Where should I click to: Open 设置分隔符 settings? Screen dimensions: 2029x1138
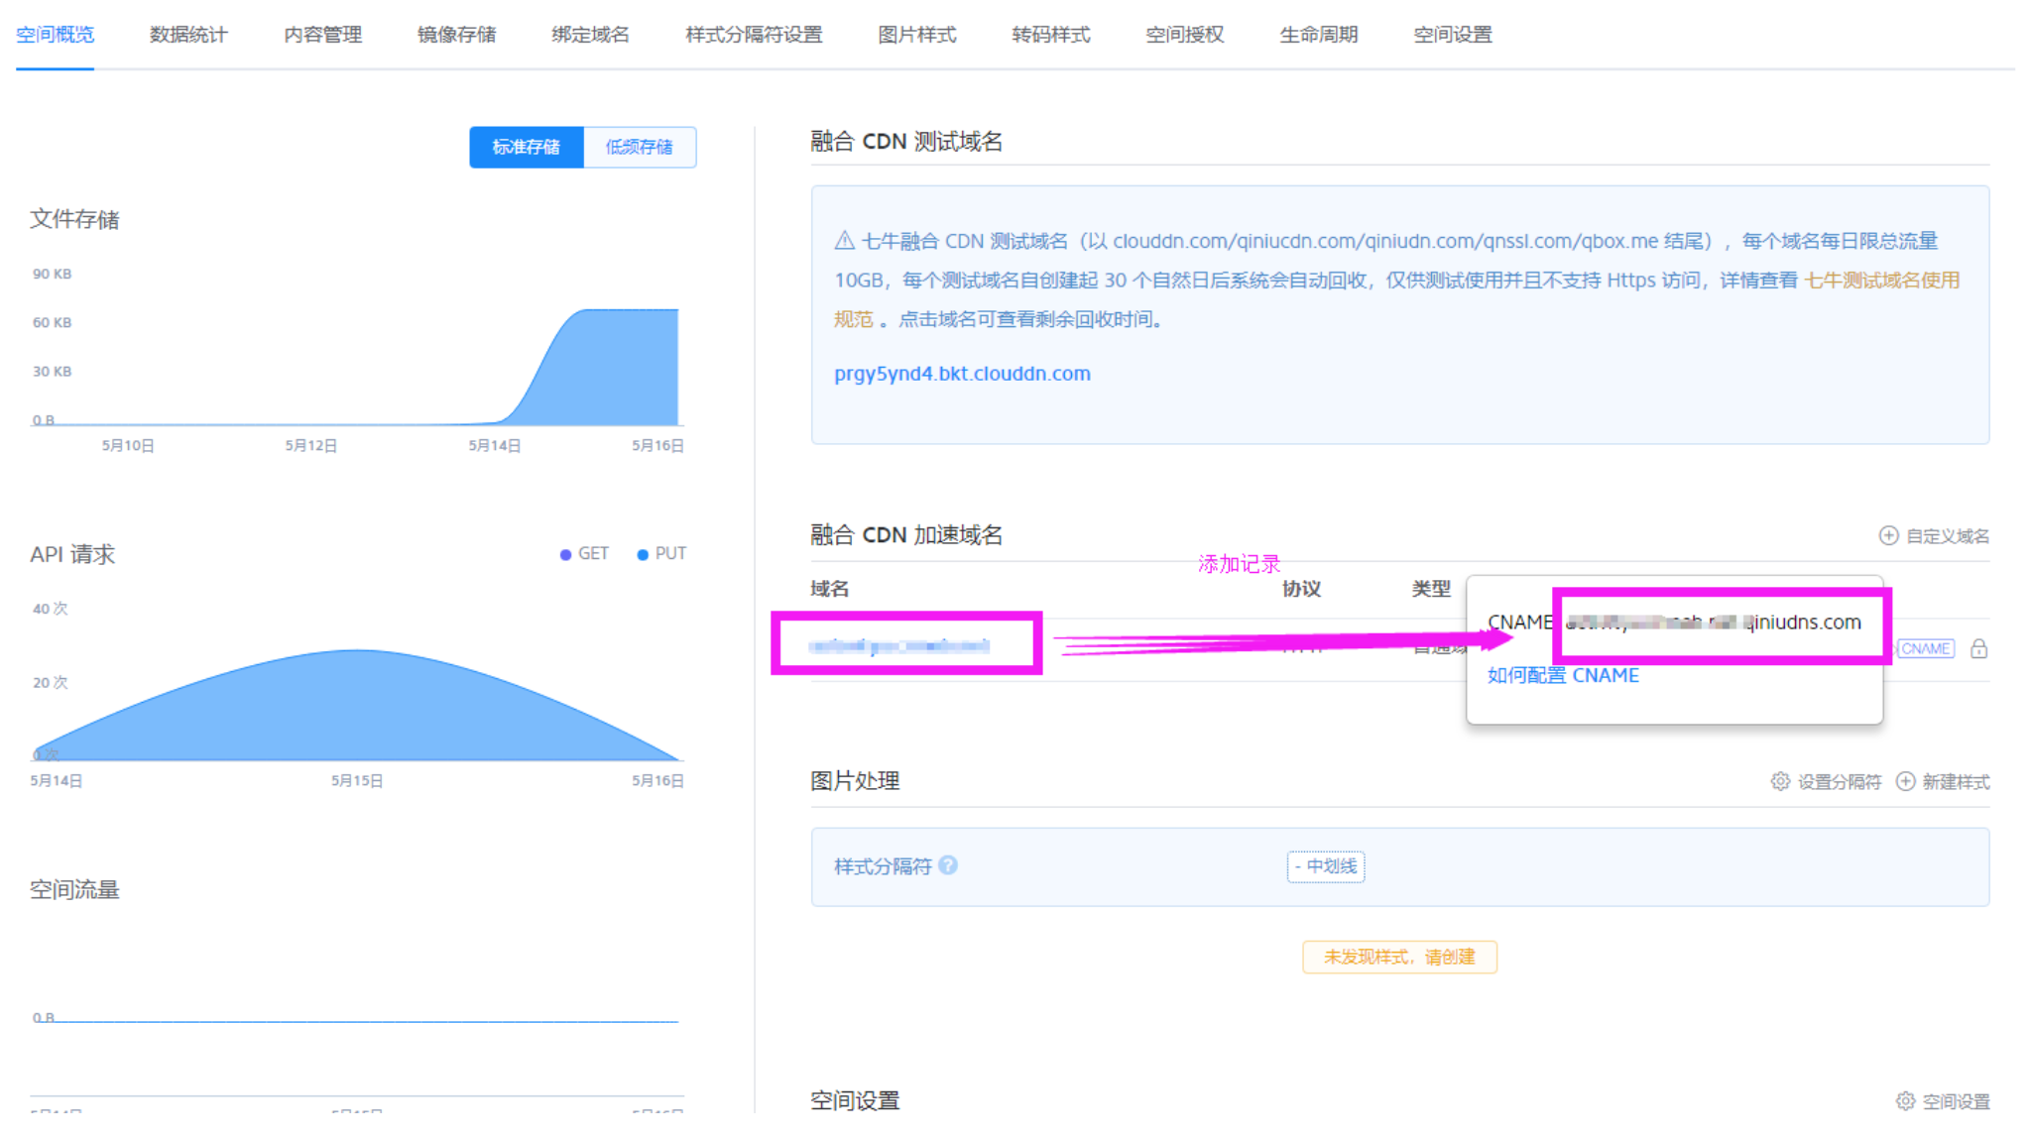[x=1839, y=782]
